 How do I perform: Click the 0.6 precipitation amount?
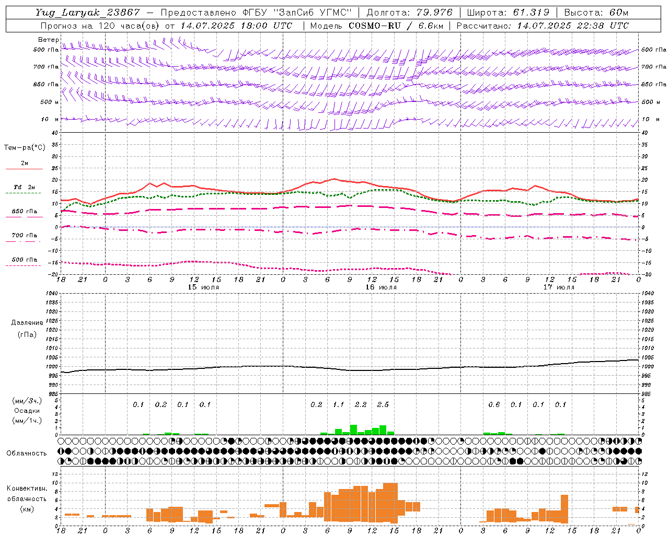(x=494, y=404)
